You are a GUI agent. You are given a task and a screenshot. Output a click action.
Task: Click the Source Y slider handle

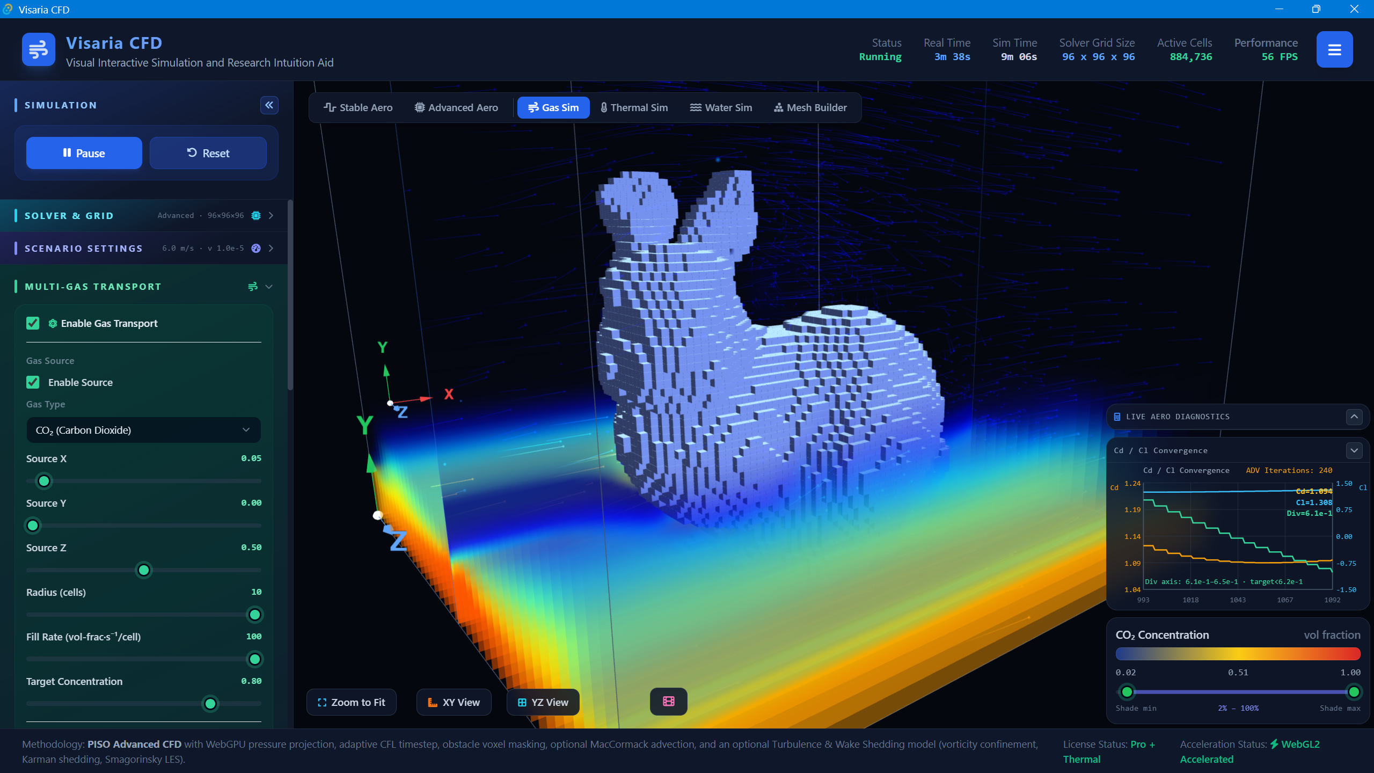(33, 526)
